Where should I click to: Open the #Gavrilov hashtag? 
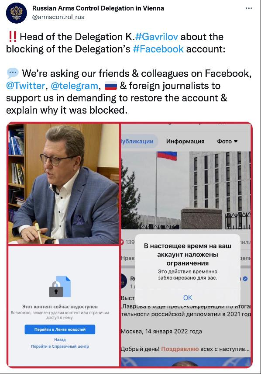(156, 37)
